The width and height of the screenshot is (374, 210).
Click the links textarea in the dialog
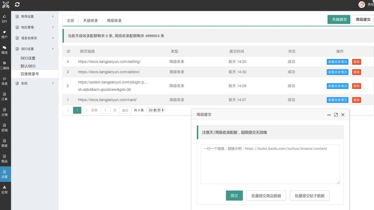tap(270, 164)
